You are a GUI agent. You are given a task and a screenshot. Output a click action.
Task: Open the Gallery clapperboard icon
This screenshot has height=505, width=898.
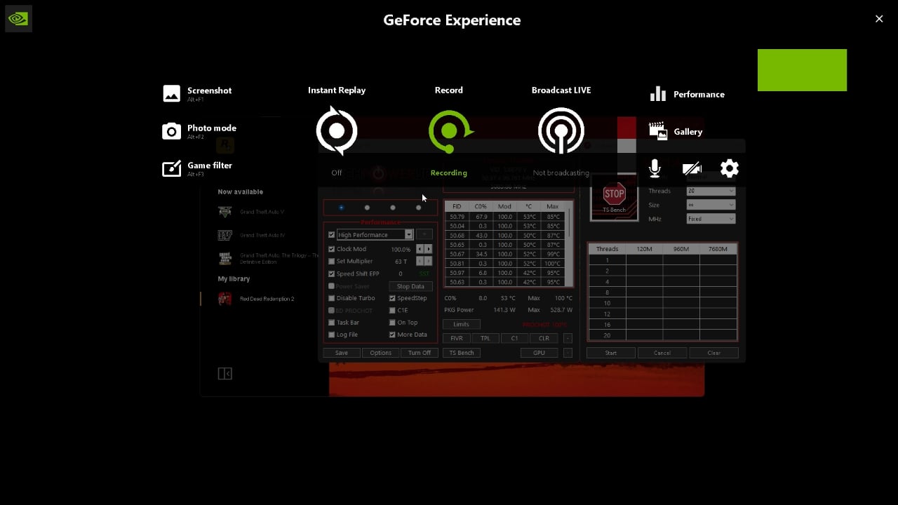coord(657,131)
